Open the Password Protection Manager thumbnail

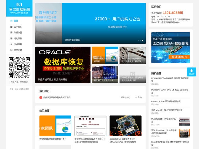pyautogui.click(x=90, y=126)
